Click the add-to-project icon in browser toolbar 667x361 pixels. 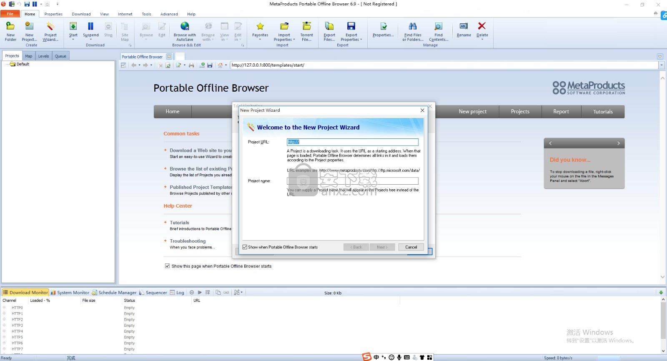click(x=202, y=65)
